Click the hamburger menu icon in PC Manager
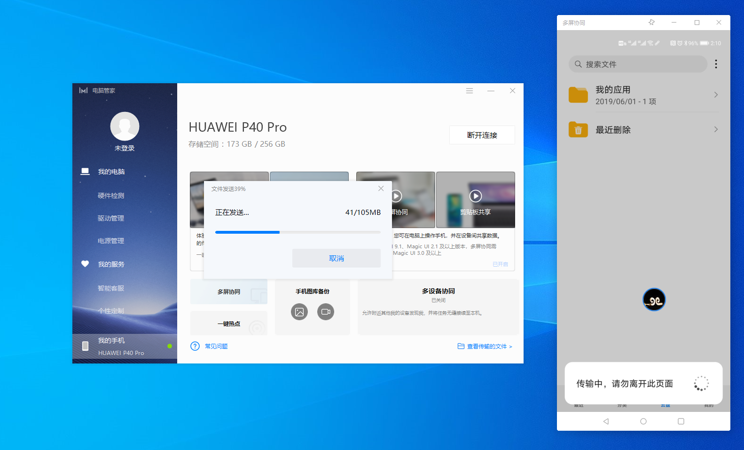This screenshot has height=450, width=744. click(x=469, y=91)
